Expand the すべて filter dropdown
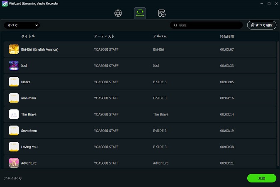 click(22, 25)
